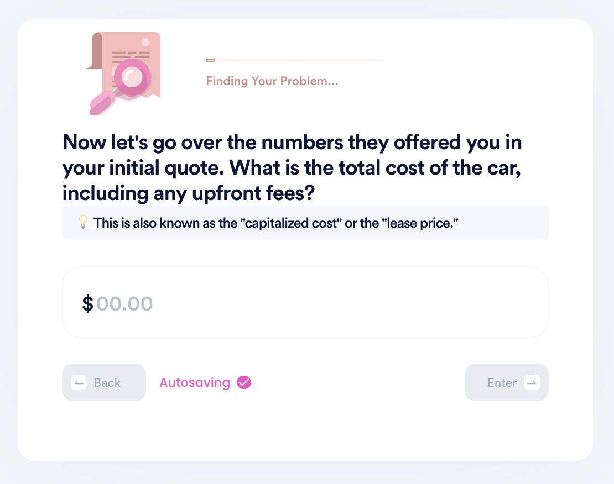614x484 pixels.
Task: Click the progress bar's starting indicator
Action: 210,60
